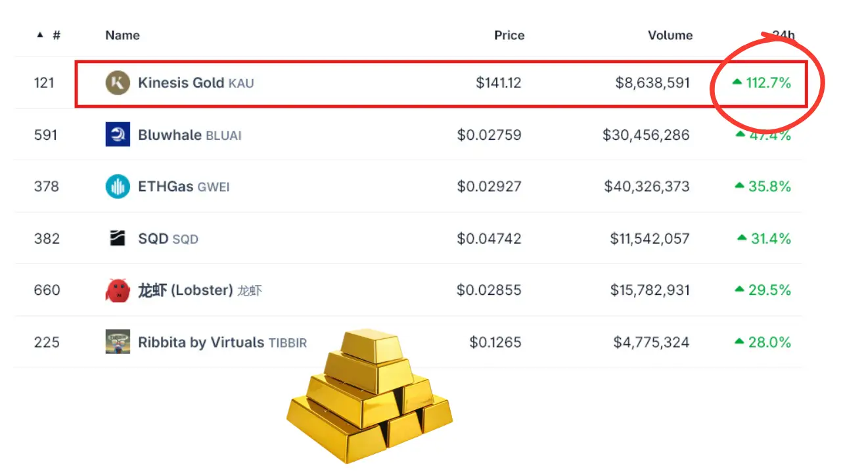Sort table by the Price header

509,35
